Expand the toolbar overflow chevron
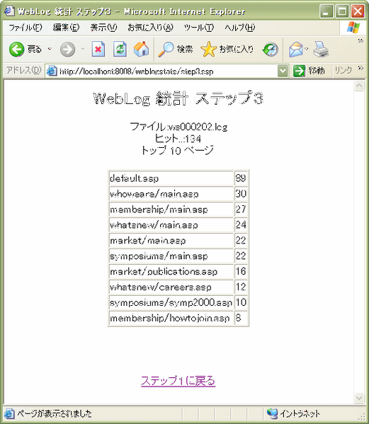The image size is (369, 424). [x=361, y=41]
